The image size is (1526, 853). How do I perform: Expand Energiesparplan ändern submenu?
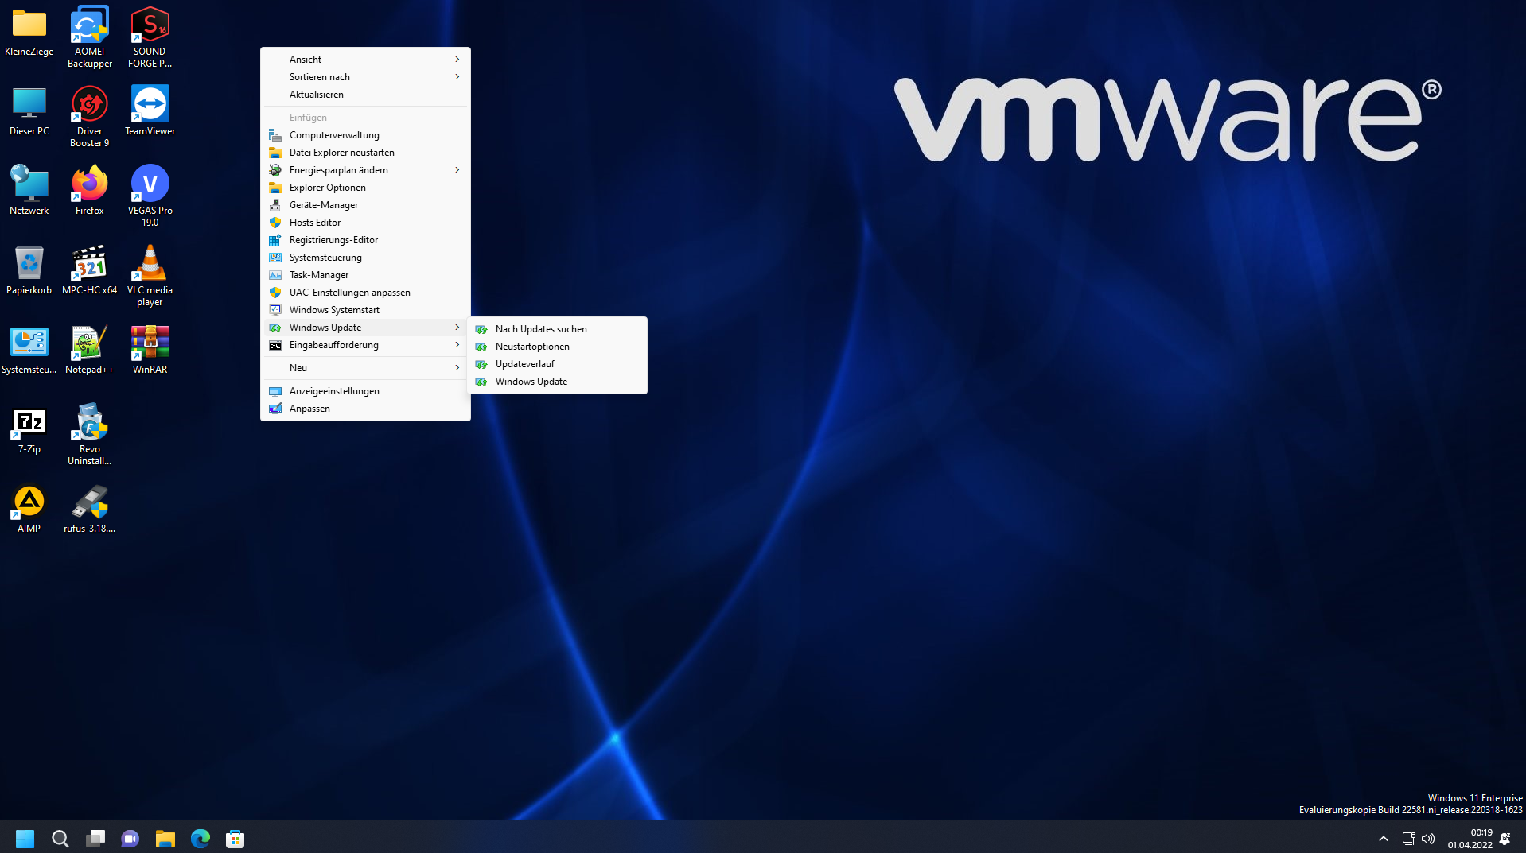pyautogui.click(x=365, y=170)
